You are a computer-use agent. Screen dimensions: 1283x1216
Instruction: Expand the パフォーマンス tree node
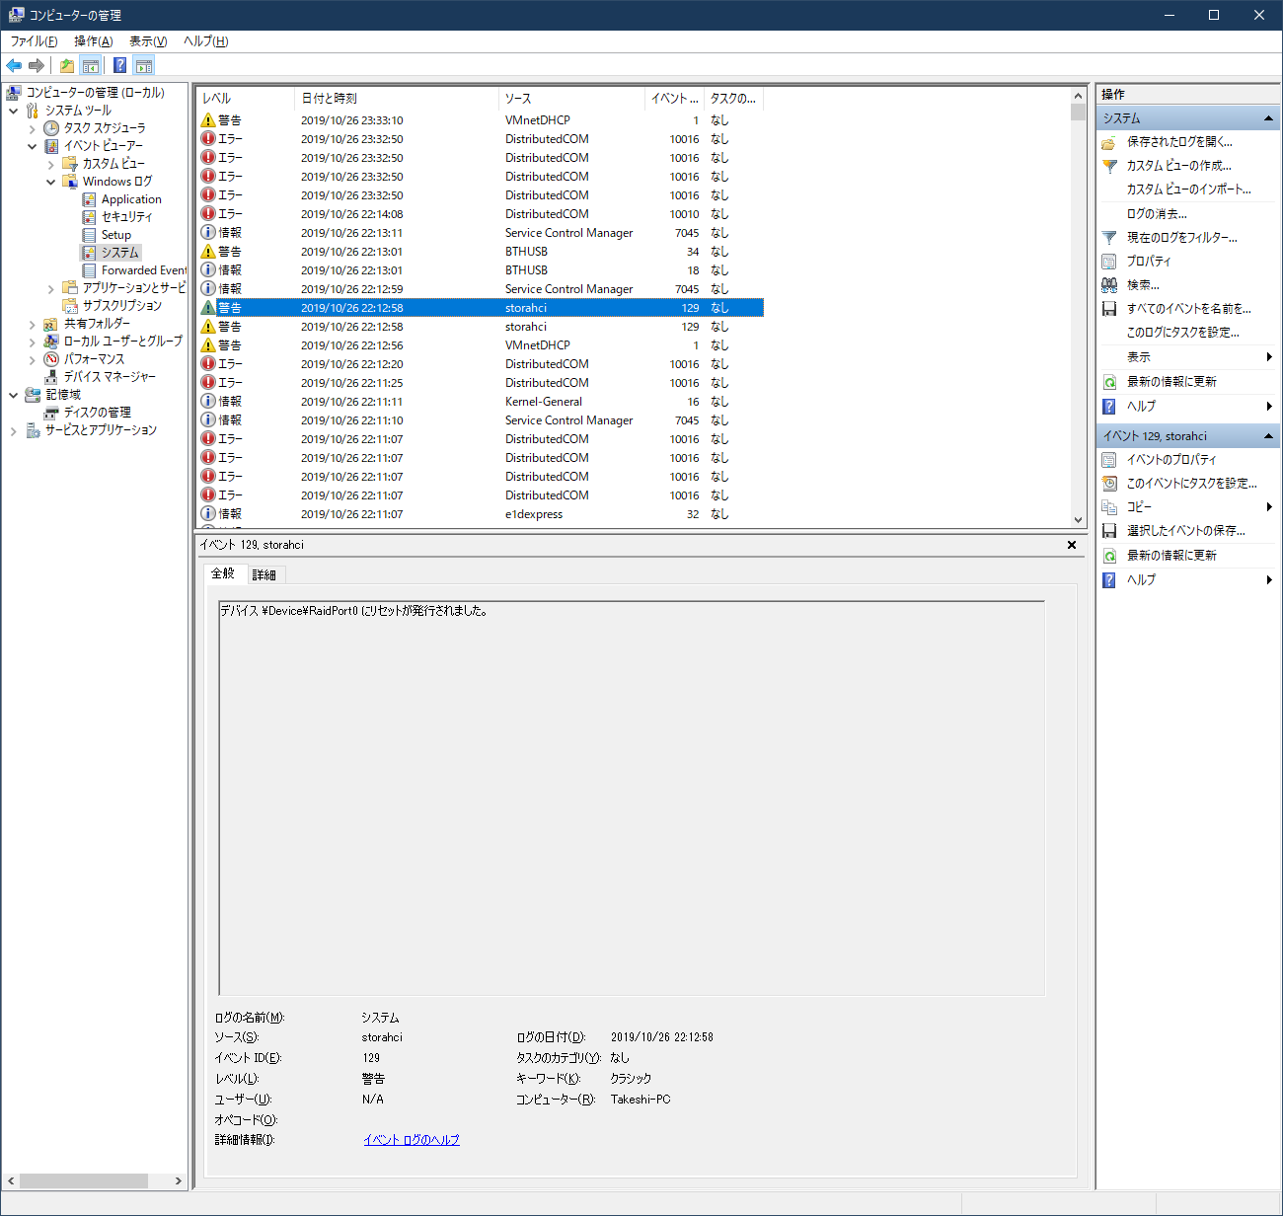(33, 359)
